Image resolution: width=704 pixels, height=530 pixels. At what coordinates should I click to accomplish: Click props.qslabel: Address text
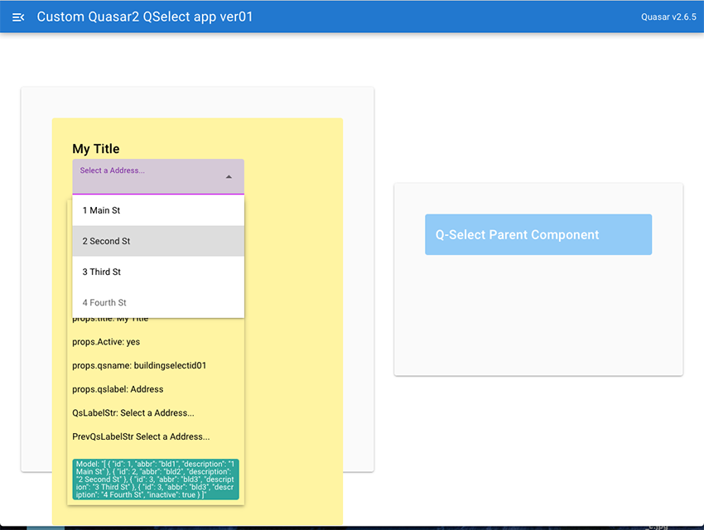point(118,389)
